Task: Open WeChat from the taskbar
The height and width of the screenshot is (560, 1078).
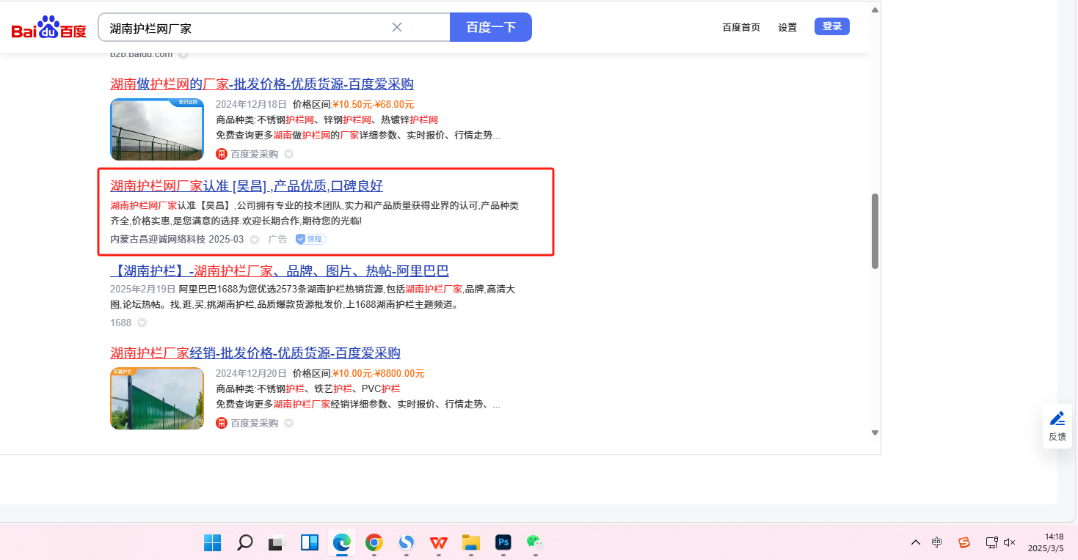Action: point(535,542)
